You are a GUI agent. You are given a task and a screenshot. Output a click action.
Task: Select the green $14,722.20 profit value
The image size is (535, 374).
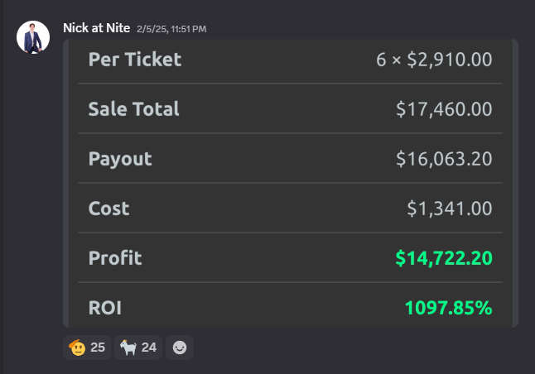click(444, 258)
